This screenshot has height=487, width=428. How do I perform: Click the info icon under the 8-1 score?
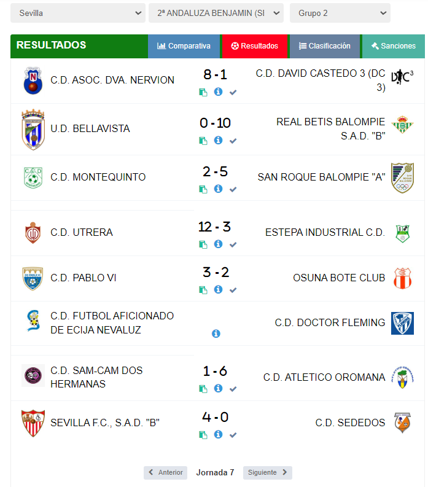[218, 92]
